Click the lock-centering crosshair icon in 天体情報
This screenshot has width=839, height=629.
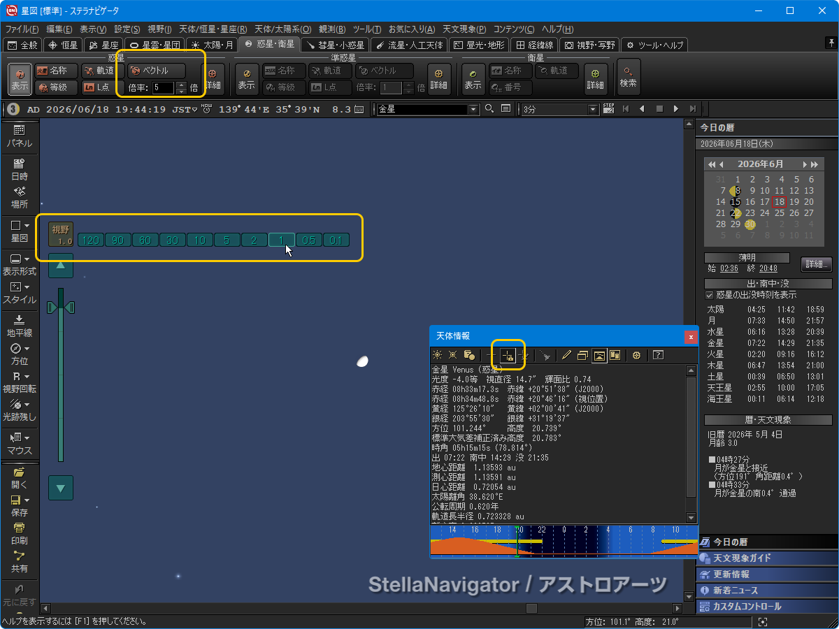pos(508,356)
